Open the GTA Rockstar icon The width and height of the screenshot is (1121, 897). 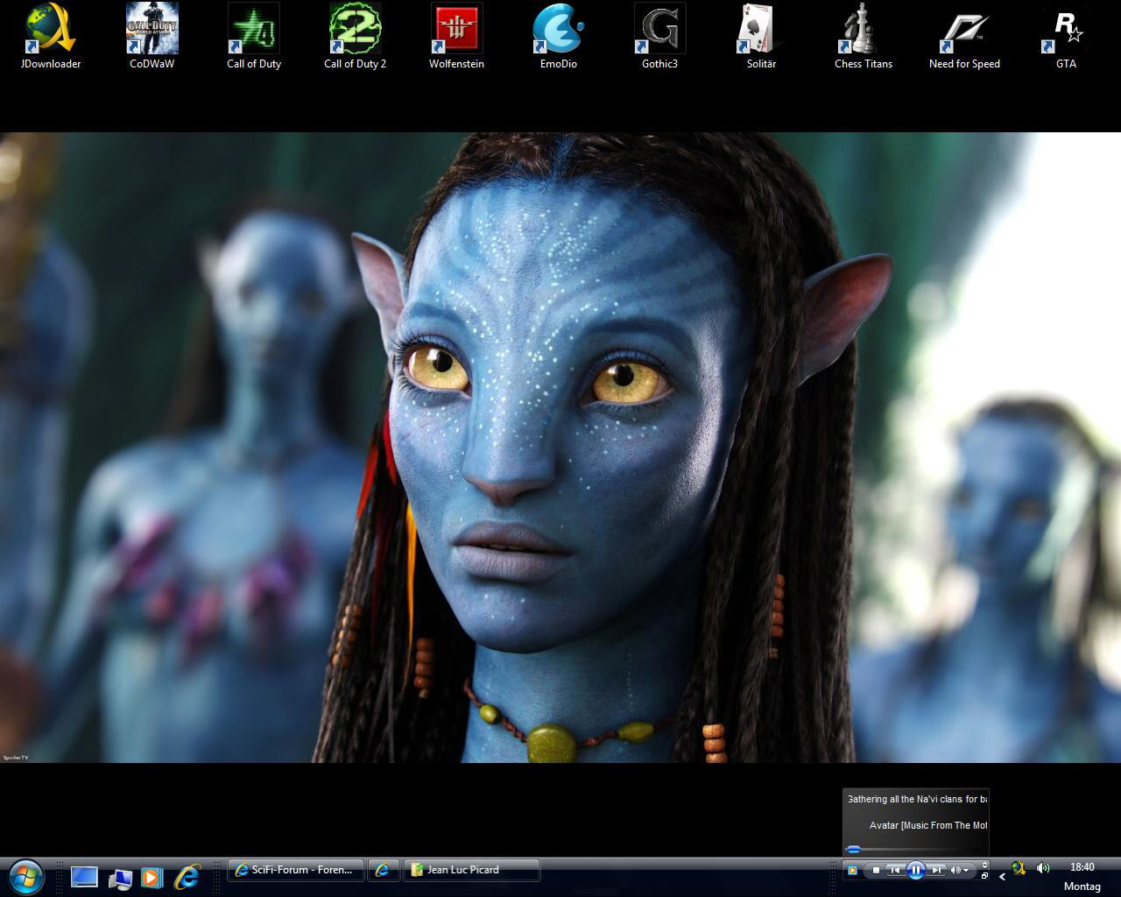1066,30
